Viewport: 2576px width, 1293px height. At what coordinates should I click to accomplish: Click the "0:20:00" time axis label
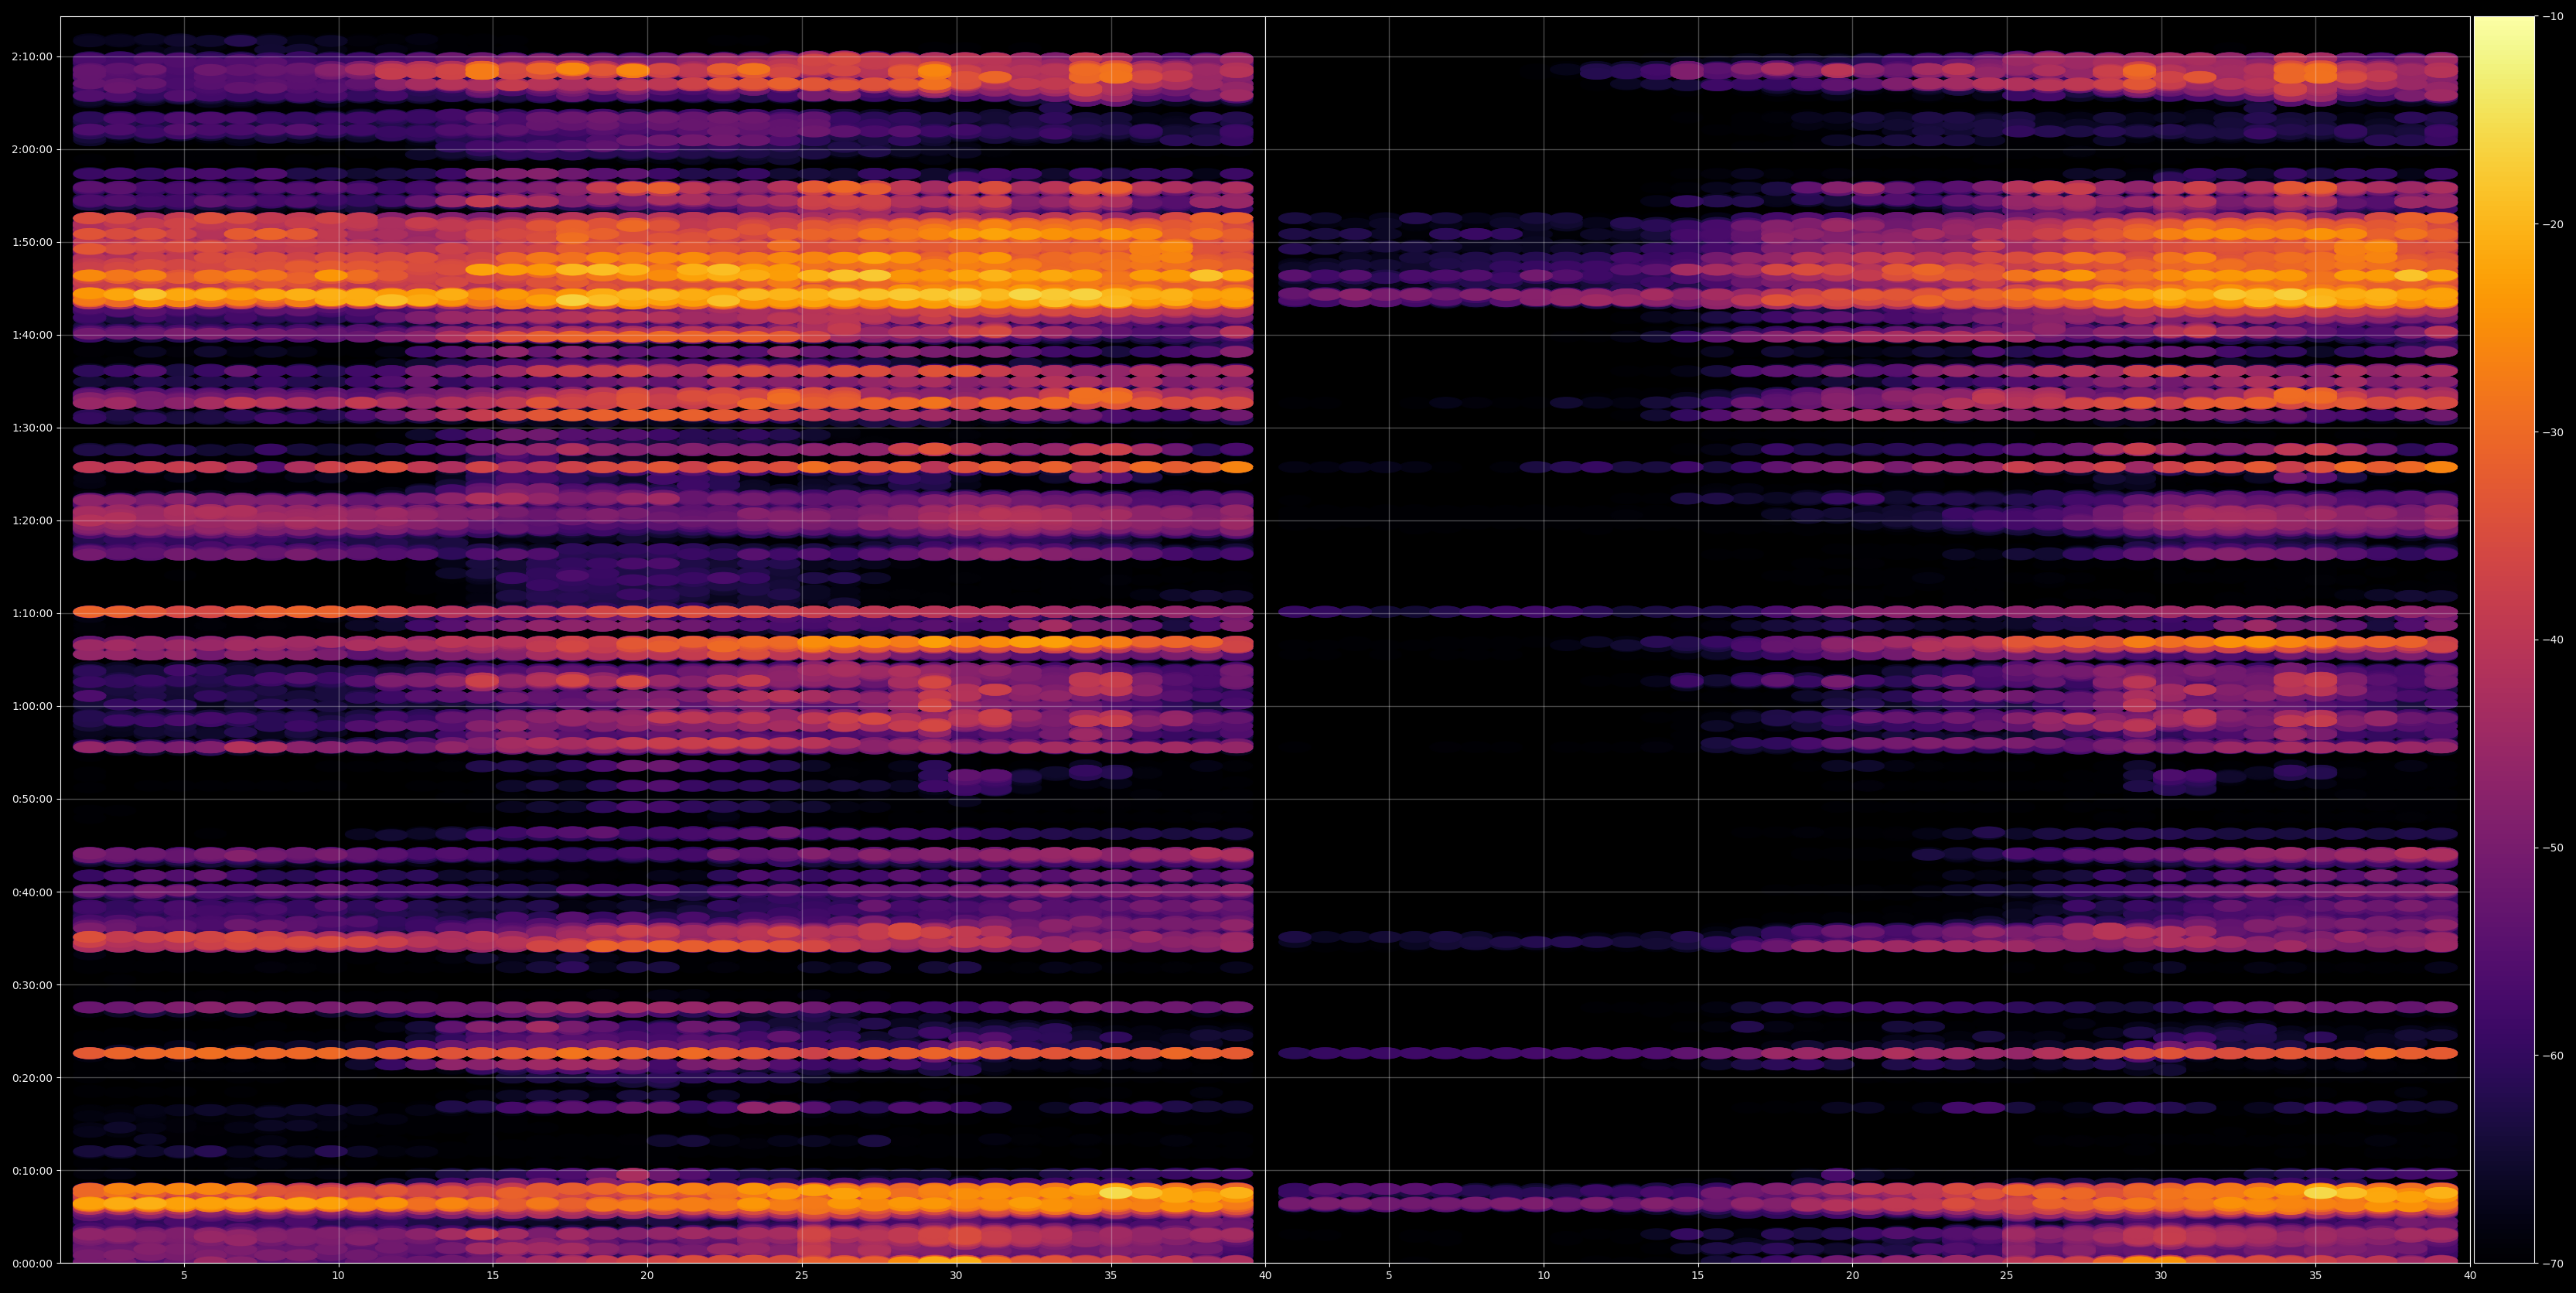pos(32,1077)
